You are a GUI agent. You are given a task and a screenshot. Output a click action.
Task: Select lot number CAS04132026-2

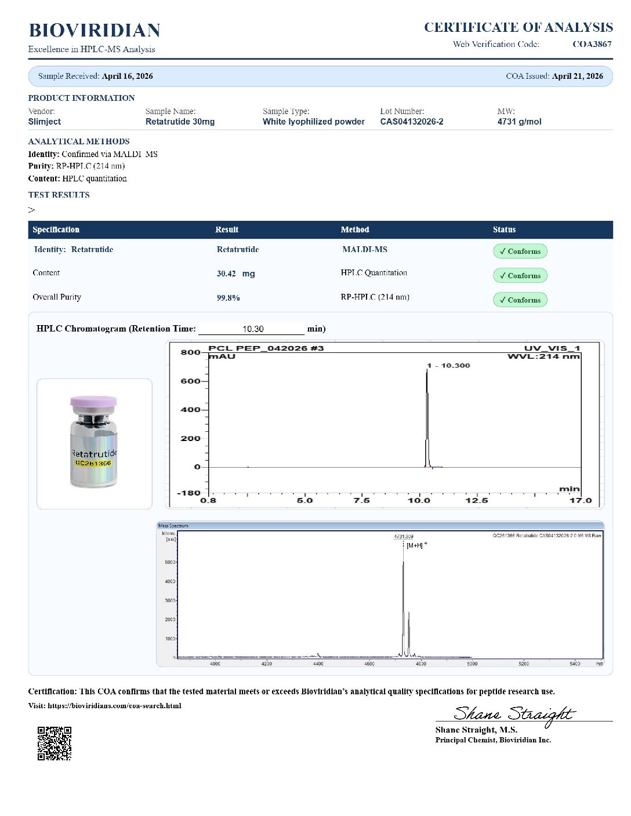[412, 122]
